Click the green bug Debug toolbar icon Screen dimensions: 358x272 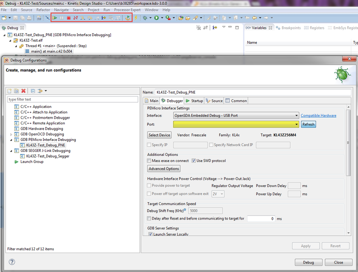pyautogui.click(x=145, y=18)
